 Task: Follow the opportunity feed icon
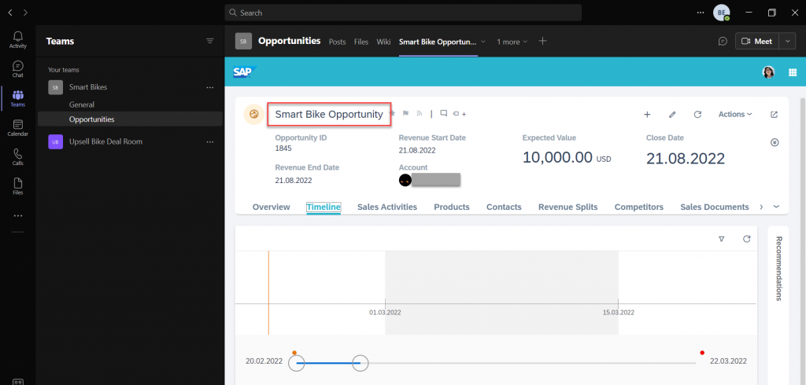(419, 113)
